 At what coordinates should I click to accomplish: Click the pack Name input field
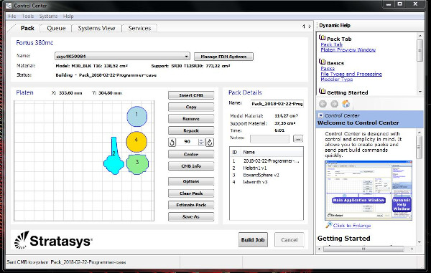[277, 104]
